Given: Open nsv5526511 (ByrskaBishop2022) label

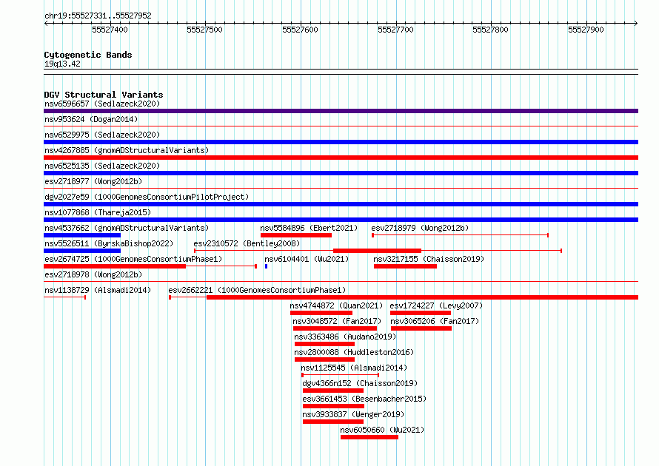Looking at the screenshot, I should (109, 243).
